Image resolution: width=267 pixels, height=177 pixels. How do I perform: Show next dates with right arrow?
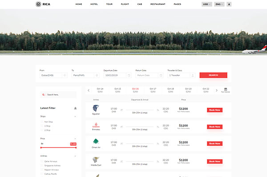217,90
